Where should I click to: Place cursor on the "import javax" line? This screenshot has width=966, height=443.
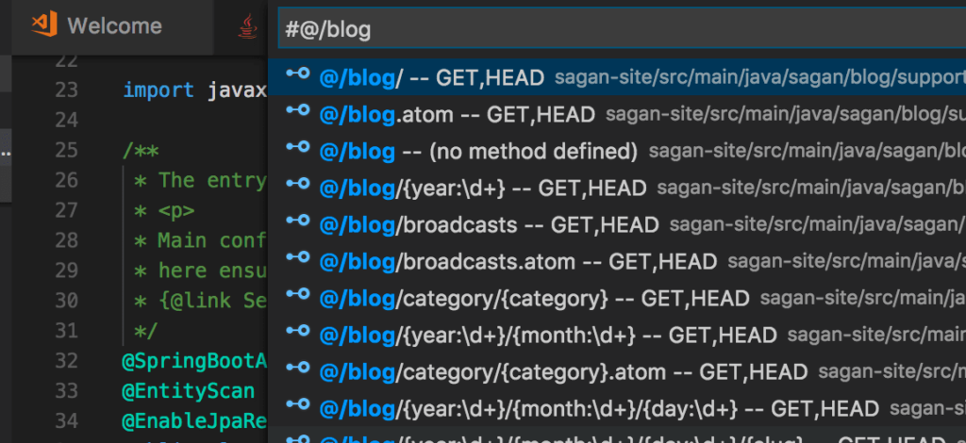pyautogui.click(x=195, y=90)
